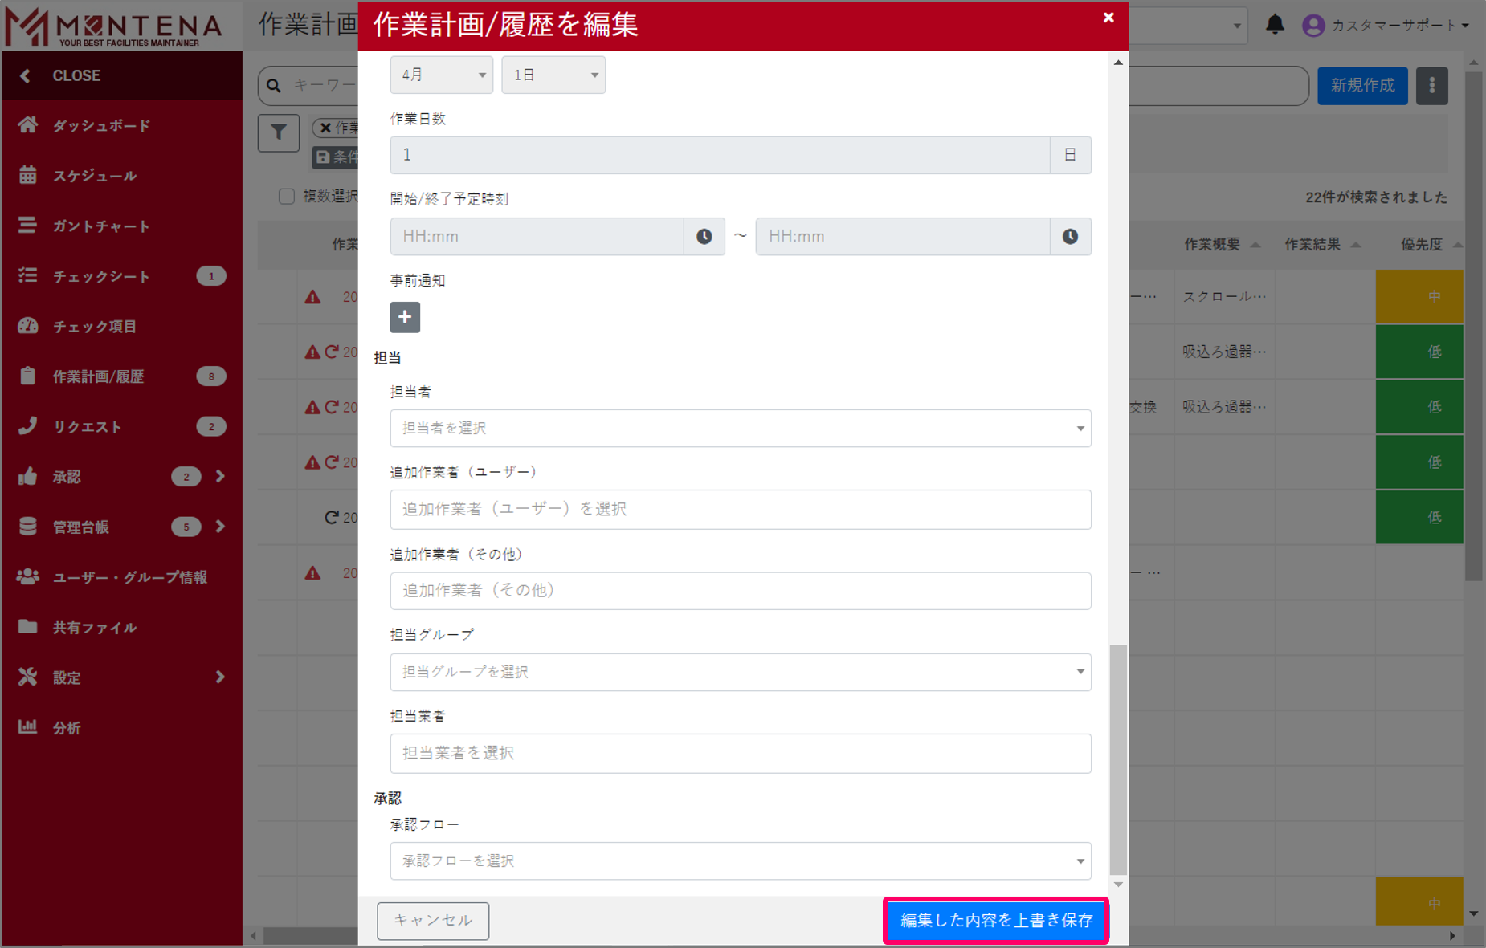Click the dialog's vertical scrollbar thumb
The image size is (1486, 948).
pyautogui.click(x=1117, y=759)
